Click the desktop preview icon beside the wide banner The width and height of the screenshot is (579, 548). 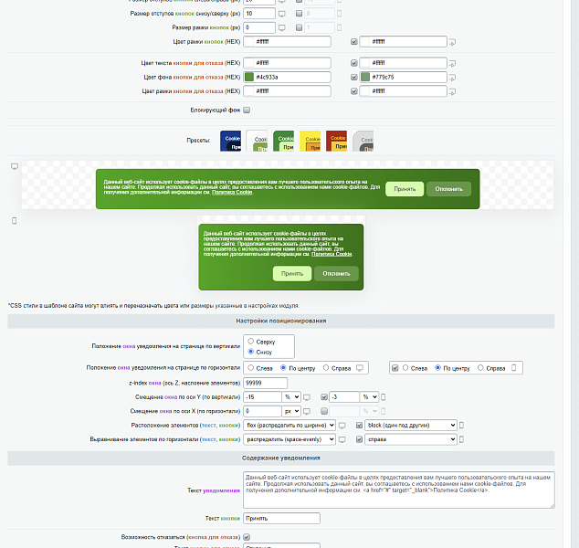15,166
